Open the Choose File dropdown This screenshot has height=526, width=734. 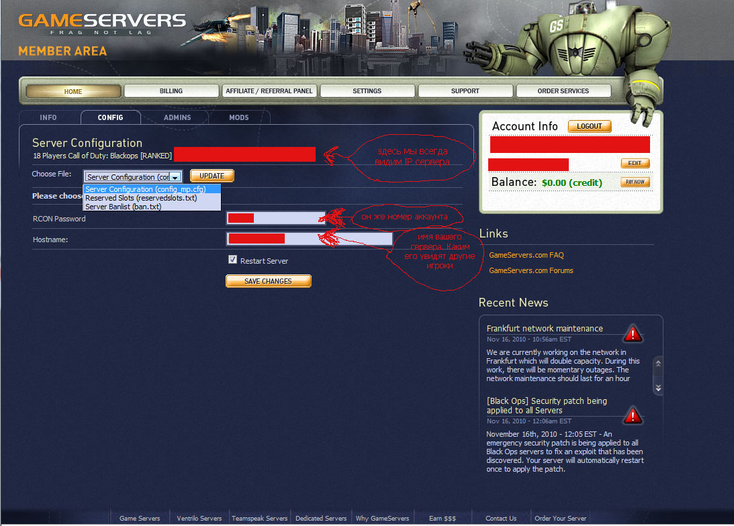[133, 176]
